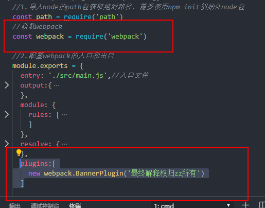Click the string '最终解释权归zz所有'
The image size is (265, 208).
[x=164, y=174]
